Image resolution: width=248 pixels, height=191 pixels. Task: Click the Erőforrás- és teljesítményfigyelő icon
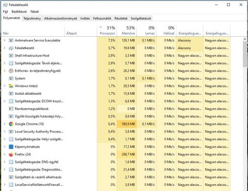11,71
